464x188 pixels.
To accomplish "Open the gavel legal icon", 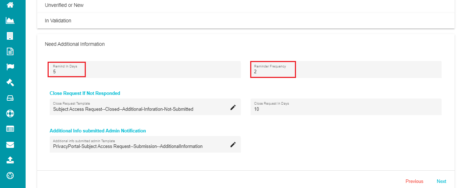I will pos(10,82).
